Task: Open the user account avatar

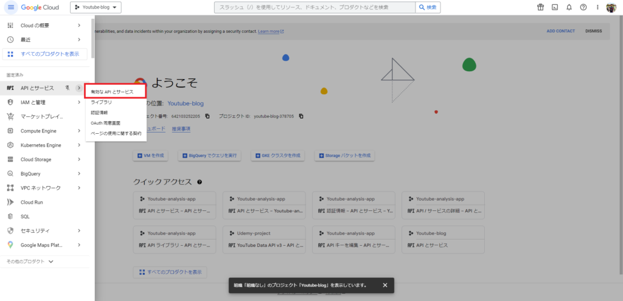Action: click(x=611, y=7)
